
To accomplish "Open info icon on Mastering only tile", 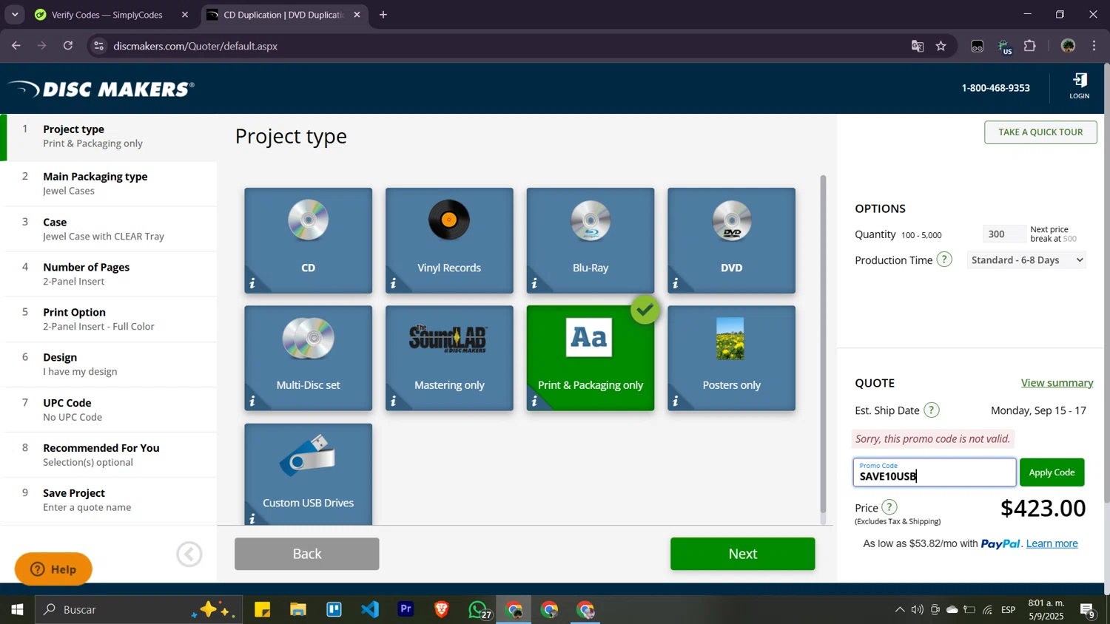I will pyautogui.click(x=394, y=401).
